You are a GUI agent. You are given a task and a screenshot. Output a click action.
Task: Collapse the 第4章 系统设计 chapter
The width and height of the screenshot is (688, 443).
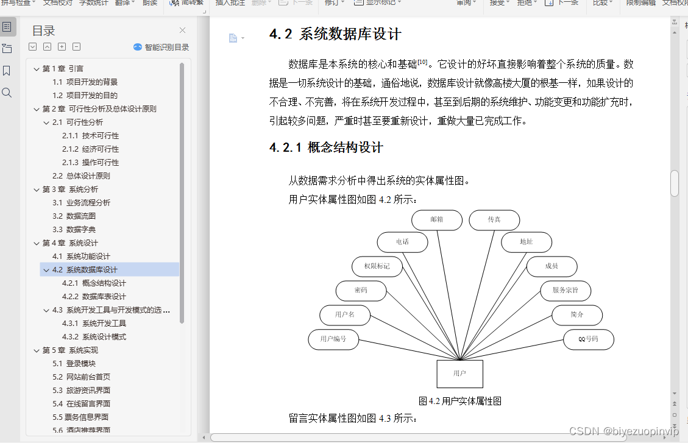(x=36, y=243)
